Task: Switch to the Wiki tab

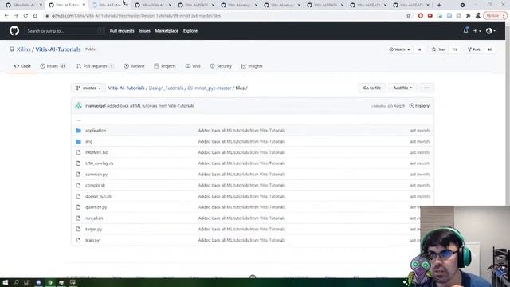Action: click(193, 66)
